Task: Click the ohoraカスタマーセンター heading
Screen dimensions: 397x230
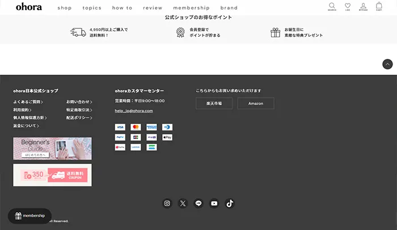Action: pos(140,91)
